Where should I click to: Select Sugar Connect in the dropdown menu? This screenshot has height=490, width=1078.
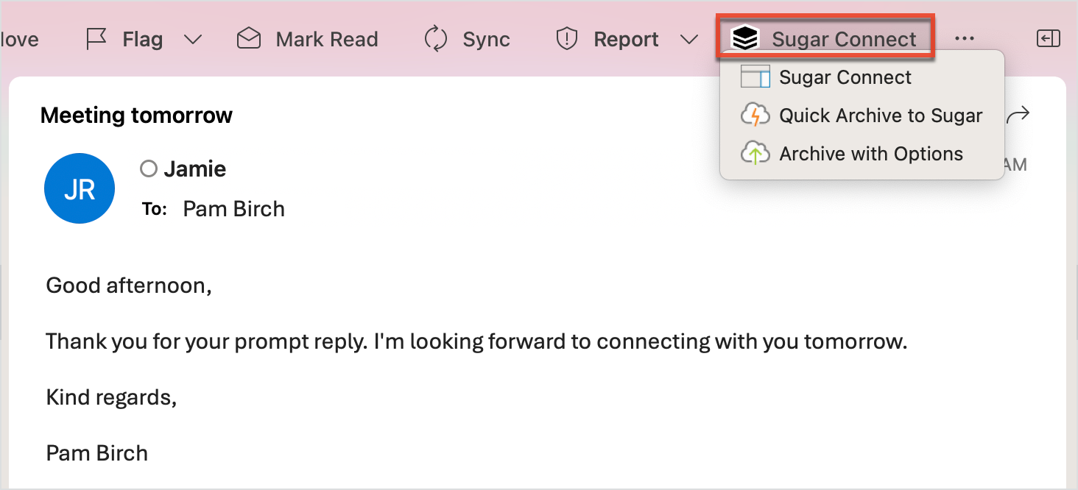tap(845, 77)
